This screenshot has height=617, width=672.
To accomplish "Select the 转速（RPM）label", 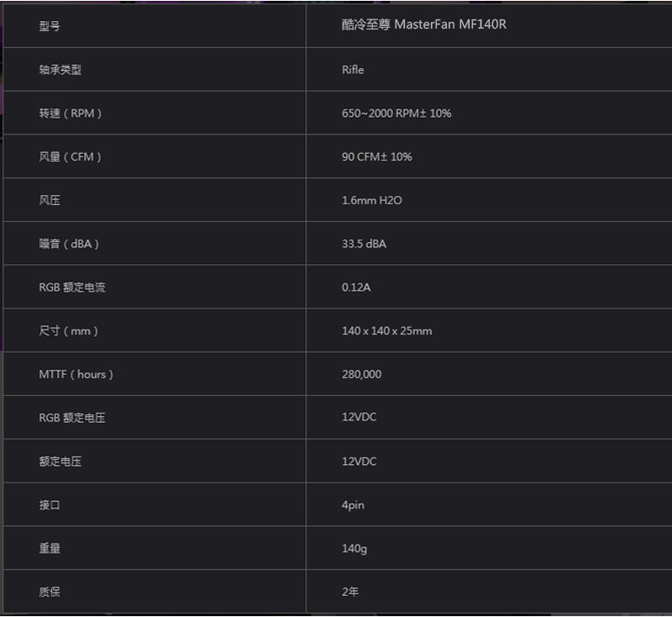I will [x=71, y=113].
